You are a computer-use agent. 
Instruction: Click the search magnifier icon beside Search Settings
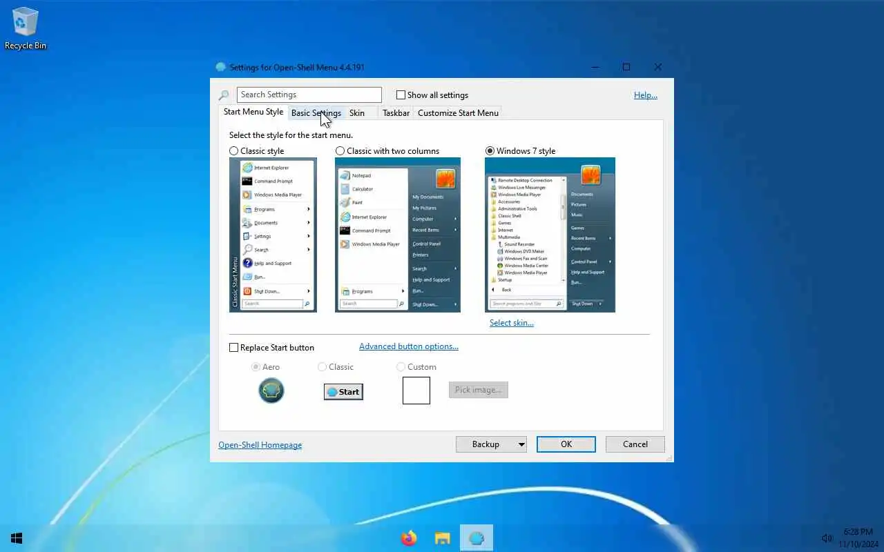coord(224,95)
